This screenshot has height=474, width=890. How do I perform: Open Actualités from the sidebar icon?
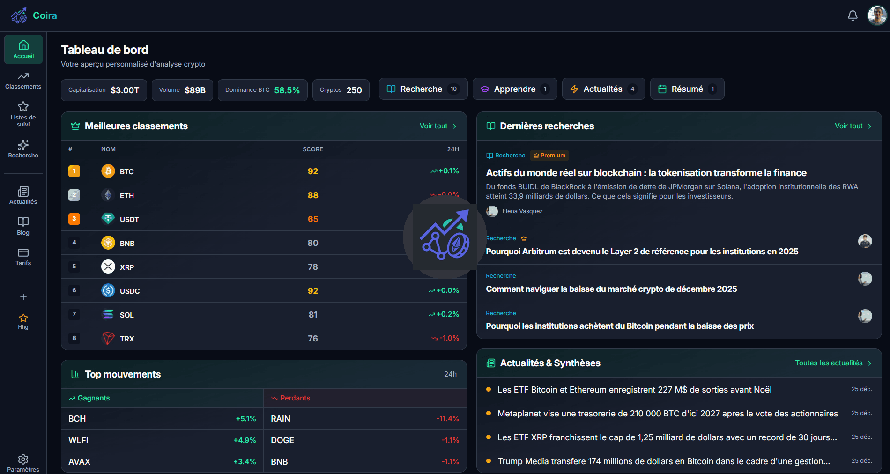[x=23, y=192]
